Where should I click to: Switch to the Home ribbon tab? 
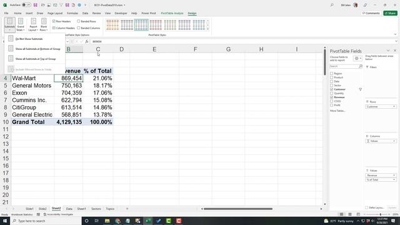[17, 13]
